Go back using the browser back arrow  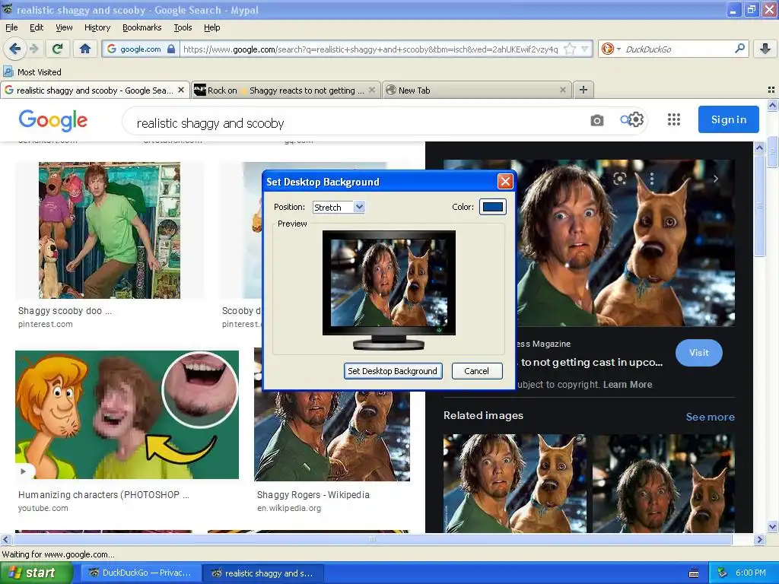(x=14, y=49)
